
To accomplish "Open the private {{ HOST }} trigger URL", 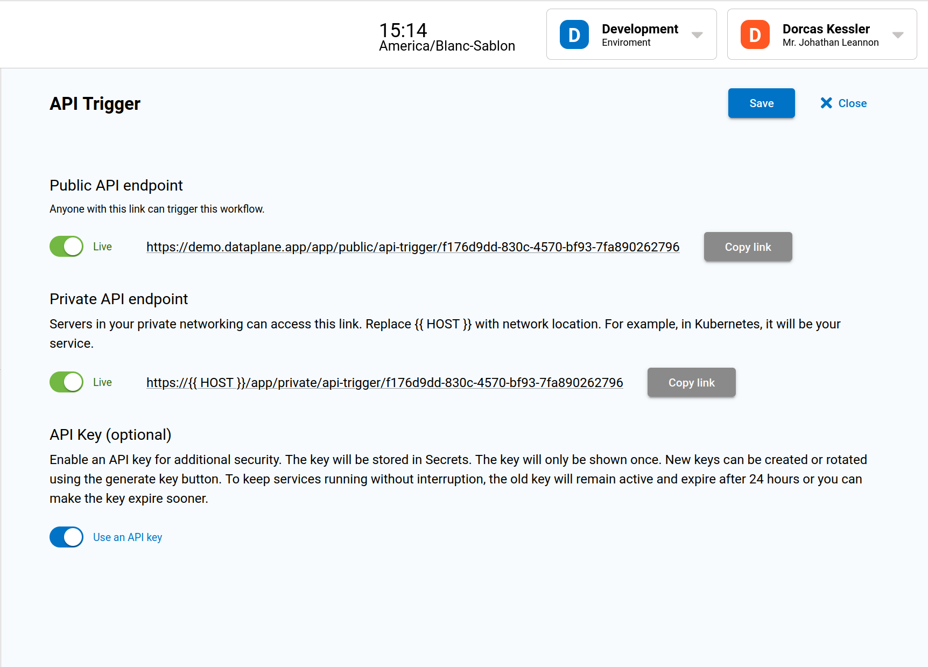I will point(385,382).
